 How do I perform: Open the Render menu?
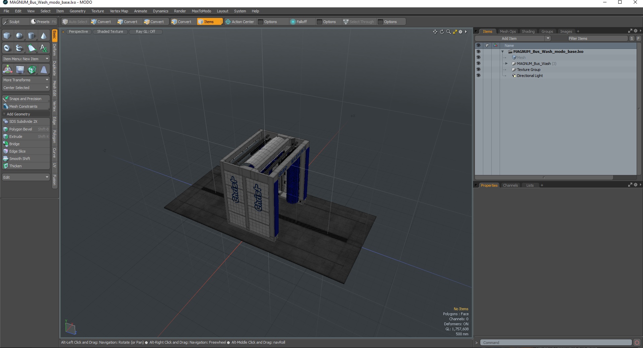[x=180, y=11]
